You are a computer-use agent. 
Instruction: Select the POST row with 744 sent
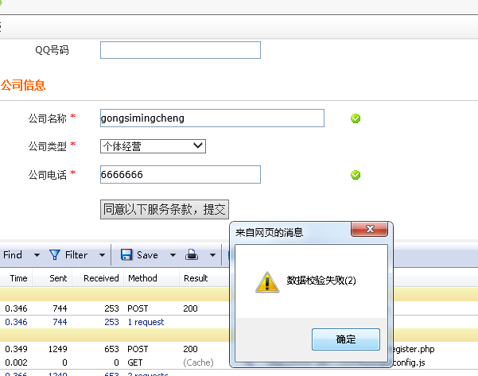click(x=115, y=308)
